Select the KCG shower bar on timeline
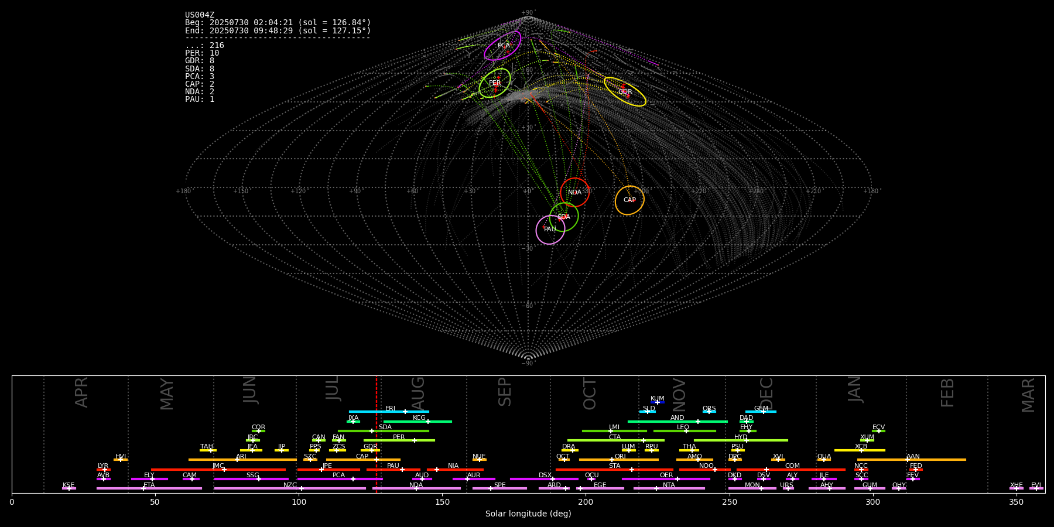 point(418,422)
